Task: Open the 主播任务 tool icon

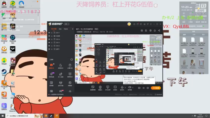Action: point(70,66)
